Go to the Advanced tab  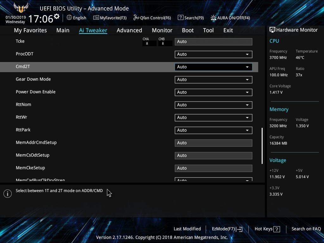129,30
